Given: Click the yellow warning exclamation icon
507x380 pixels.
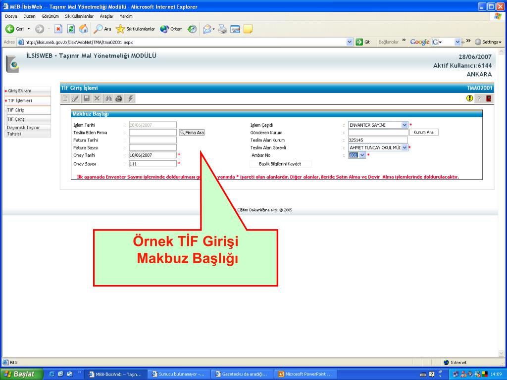Looking at the screenshot, I should 469,98.
